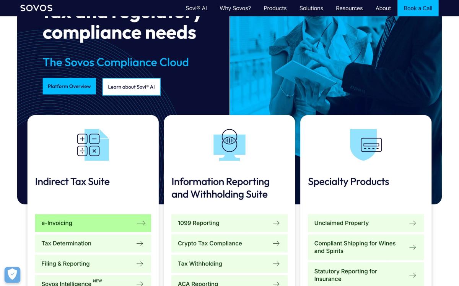The width and height of the screenshot is (459, 286).
Task: Click the arrow in Compliant Shipping row
Action: pos(413,247)
